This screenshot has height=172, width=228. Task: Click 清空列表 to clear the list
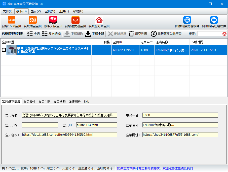pos(137,34)
